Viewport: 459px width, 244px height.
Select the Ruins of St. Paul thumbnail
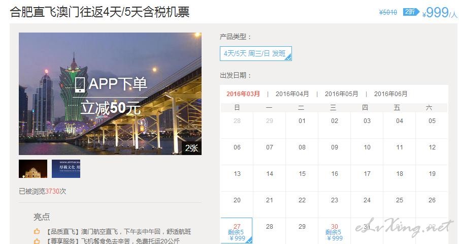point(33,169)
